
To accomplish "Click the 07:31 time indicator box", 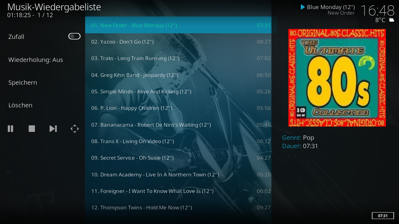I will (383, 216).
